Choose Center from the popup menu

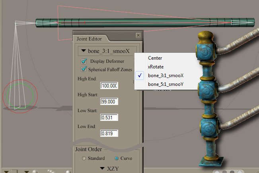coord(155,58)
